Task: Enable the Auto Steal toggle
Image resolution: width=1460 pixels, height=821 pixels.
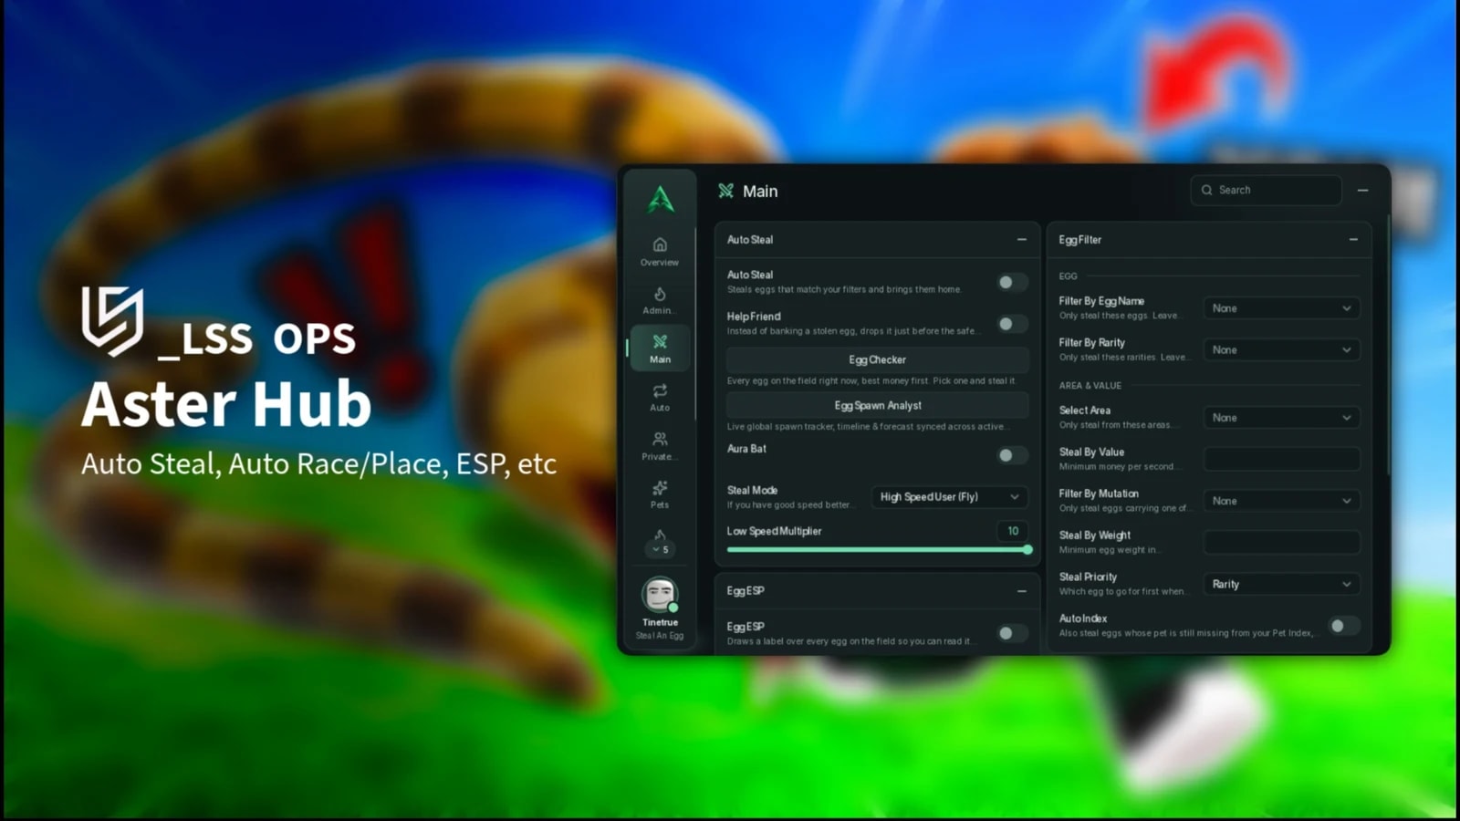Action: 1011,282
